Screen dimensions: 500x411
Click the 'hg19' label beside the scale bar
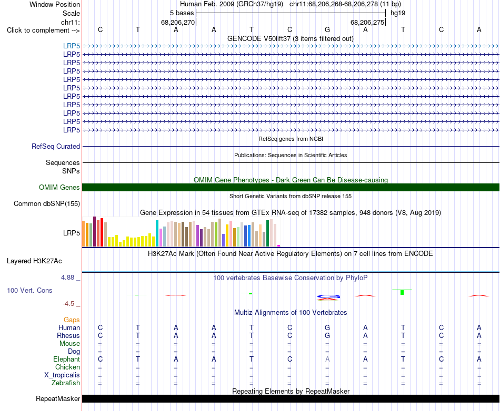coord(398,13)
